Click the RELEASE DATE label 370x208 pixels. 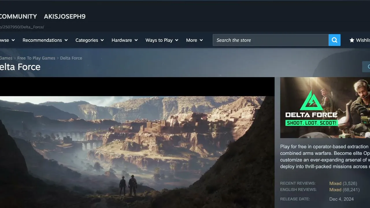pos(295,199)
